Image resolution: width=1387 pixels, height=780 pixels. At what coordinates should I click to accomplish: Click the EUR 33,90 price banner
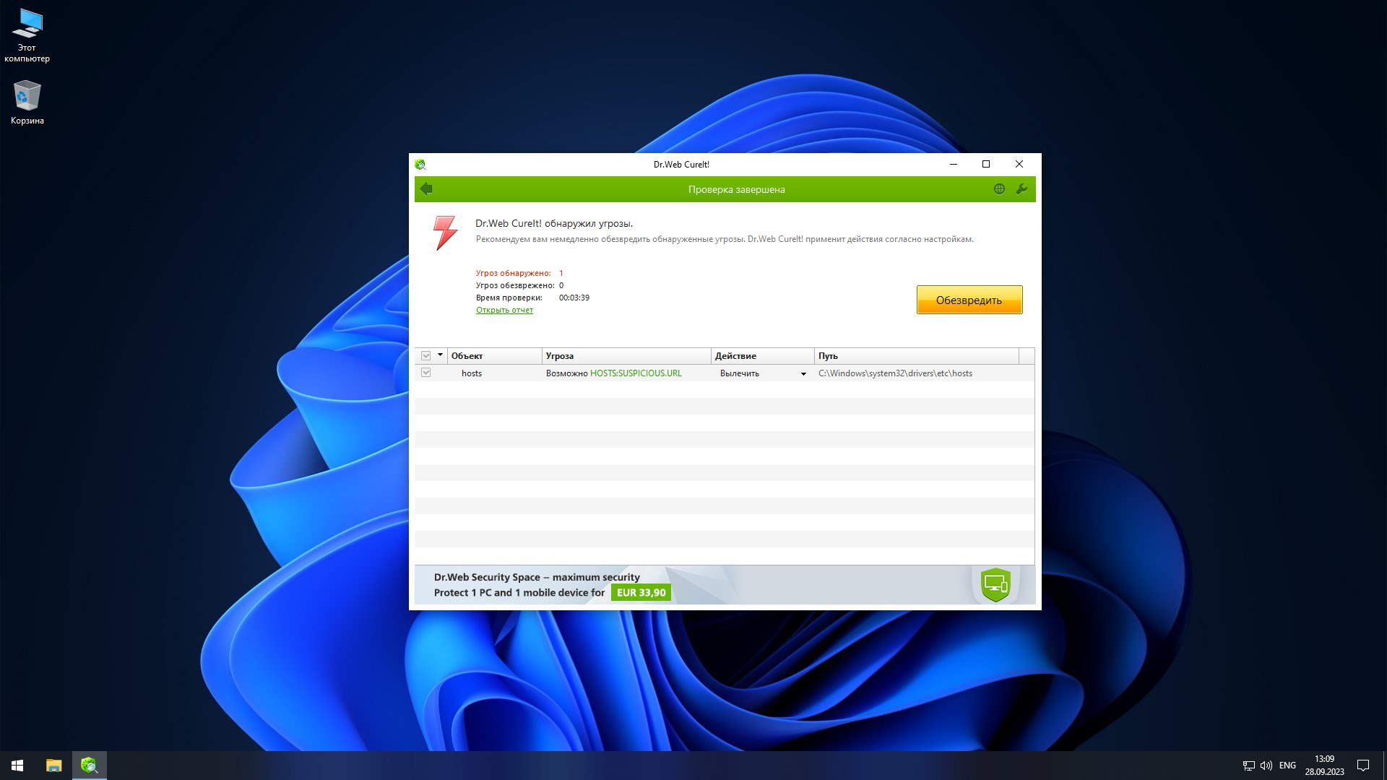tap(641, 592)
